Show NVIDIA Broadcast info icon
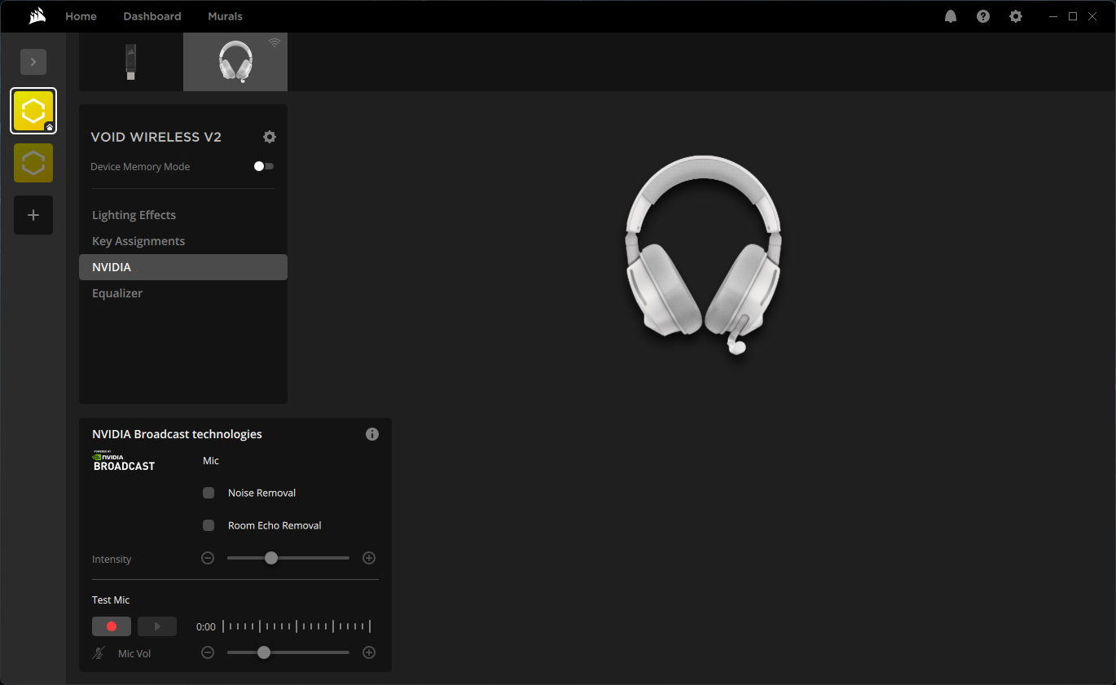Screen dimensions: 1116x685 pyautogui.click(x=372, y=434)
